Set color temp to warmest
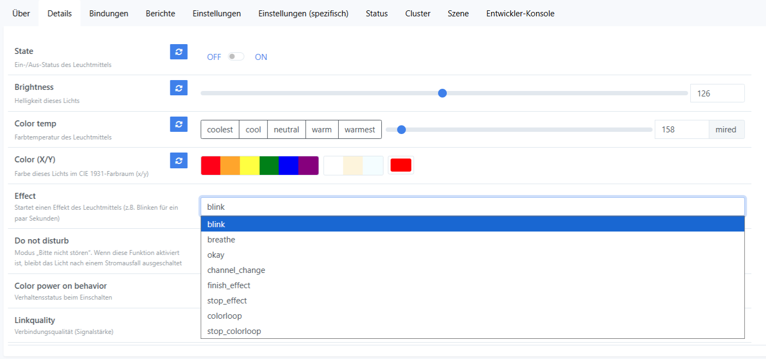The image size is (766, 359). pyautogui.click(x=360, y=130)
